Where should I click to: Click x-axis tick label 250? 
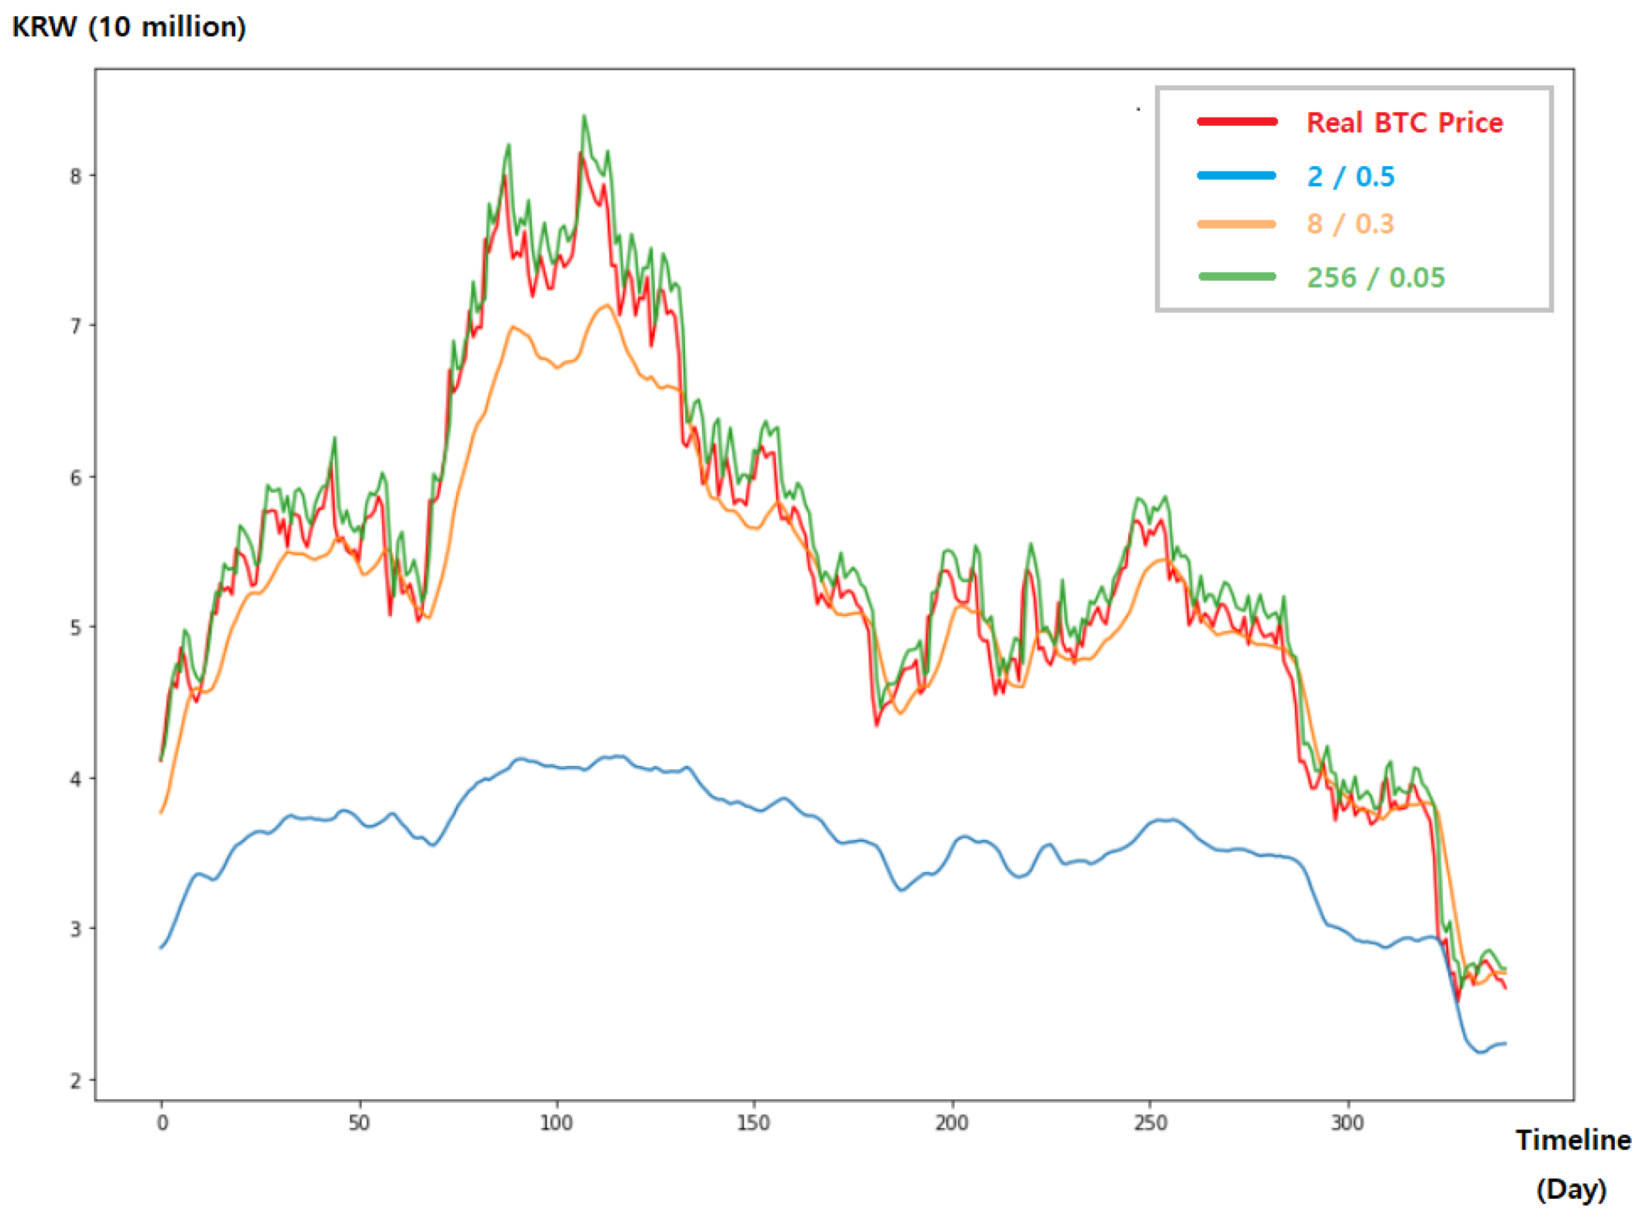[x=1150, y=1123]
